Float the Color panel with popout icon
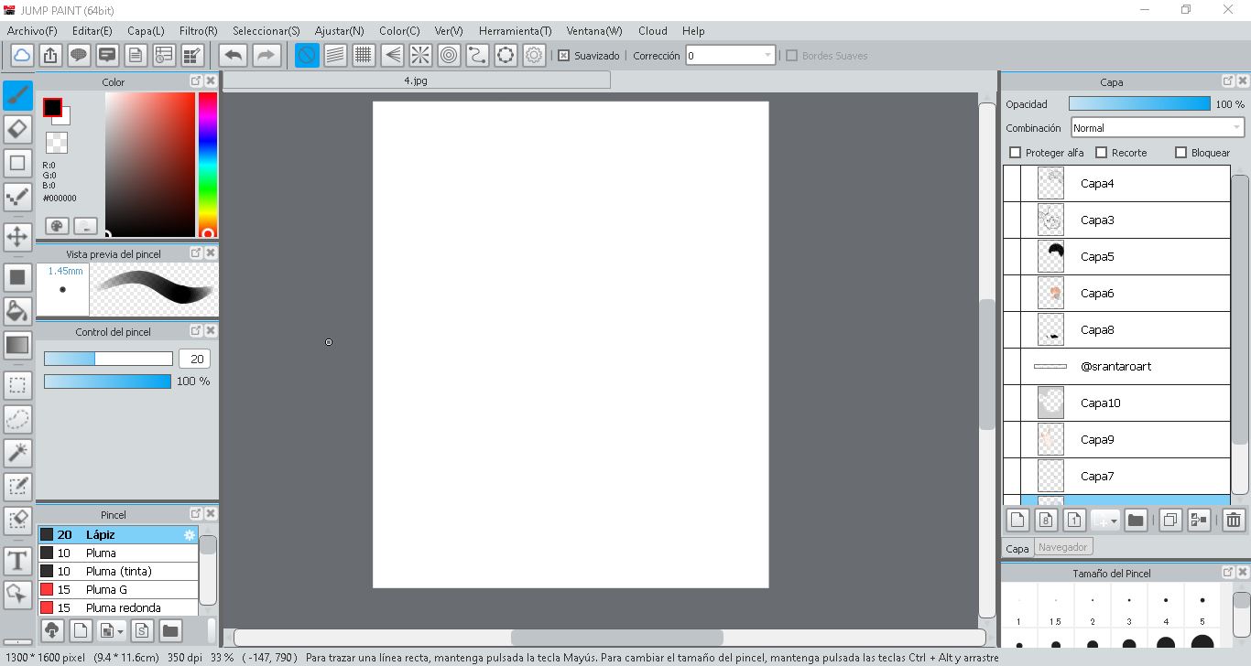 coord(196,81)
